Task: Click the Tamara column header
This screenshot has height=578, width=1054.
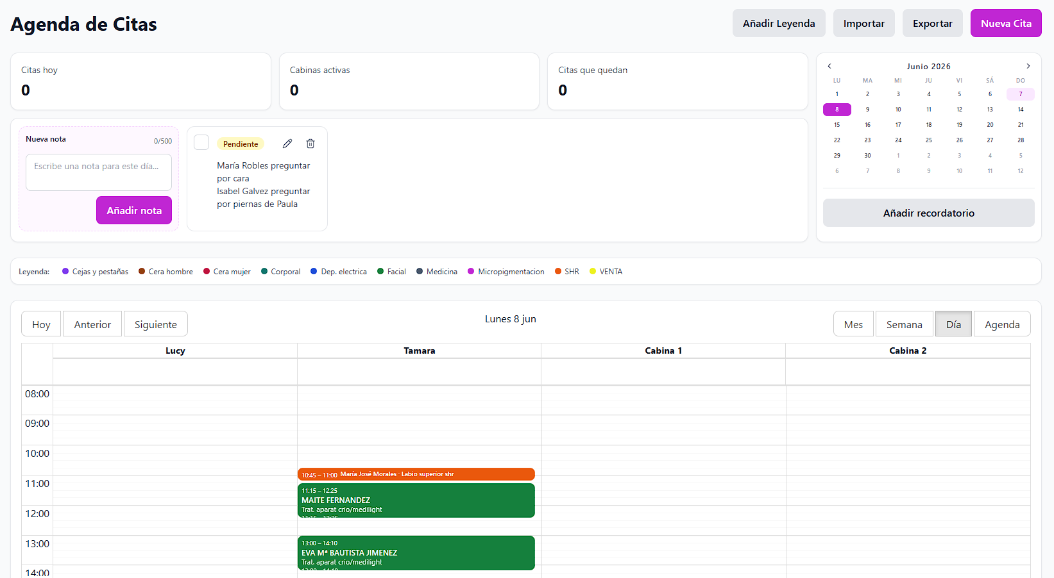Action: (x=420, y=351)
